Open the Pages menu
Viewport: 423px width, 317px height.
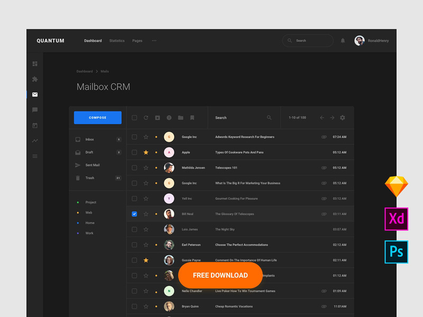coord(137,40)
